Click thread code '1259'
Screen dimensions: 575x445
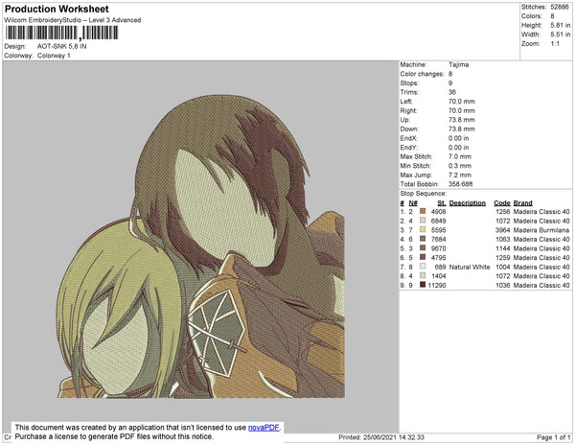click(503, 258)
